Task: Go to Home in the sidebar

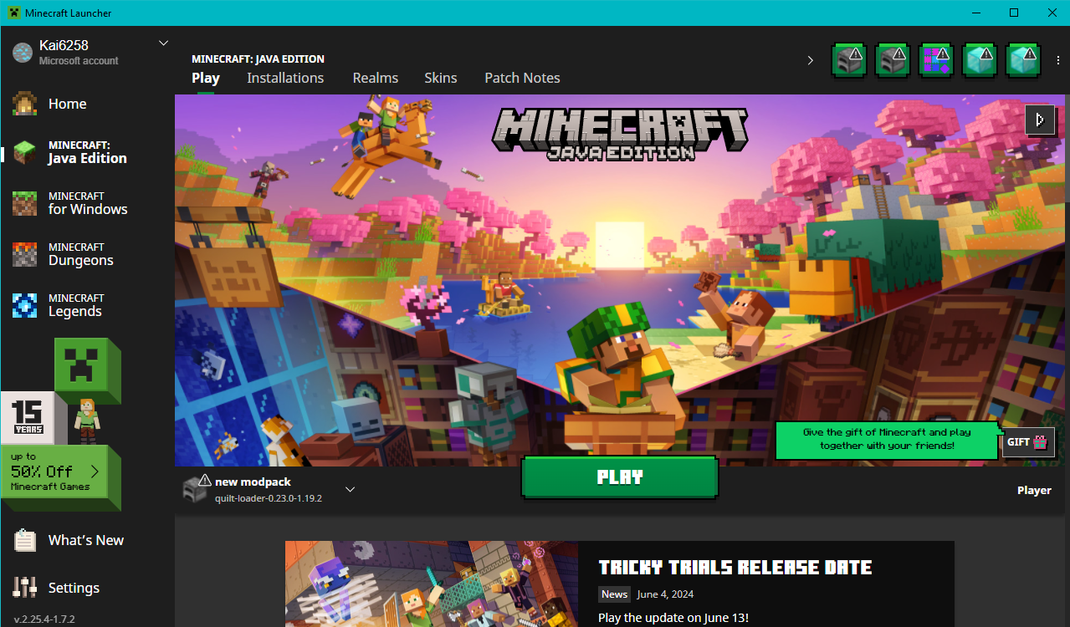Action: tap(87, 104)
